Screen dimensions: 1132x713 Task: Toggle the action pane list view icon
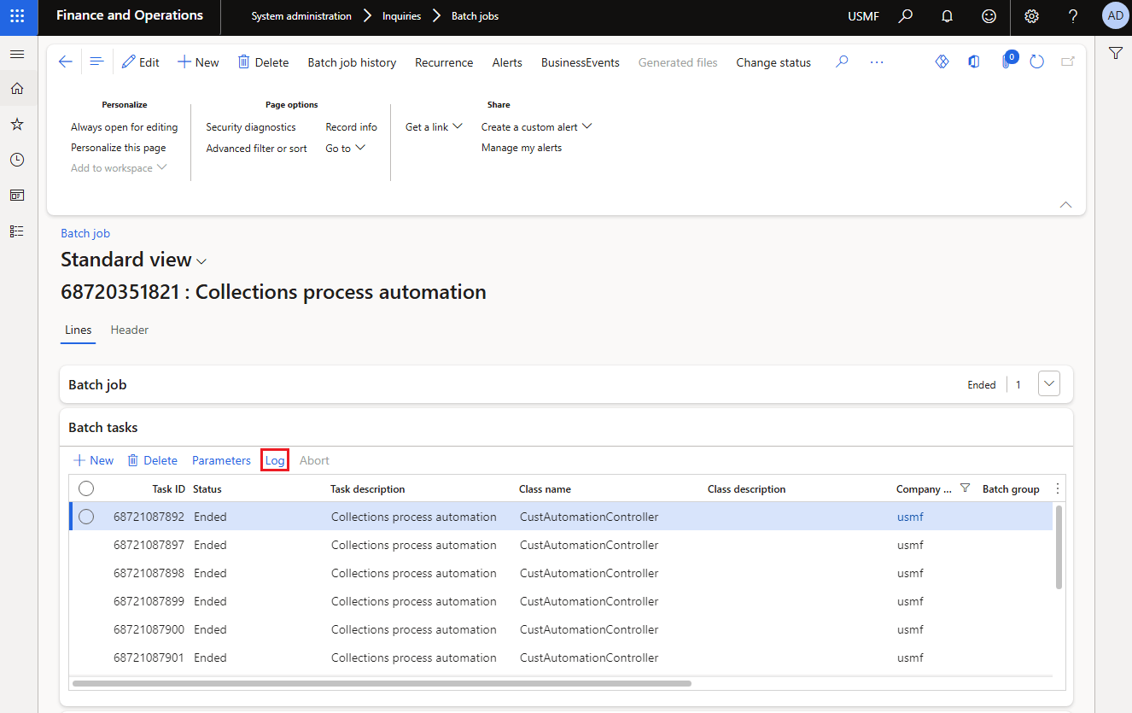96,61
